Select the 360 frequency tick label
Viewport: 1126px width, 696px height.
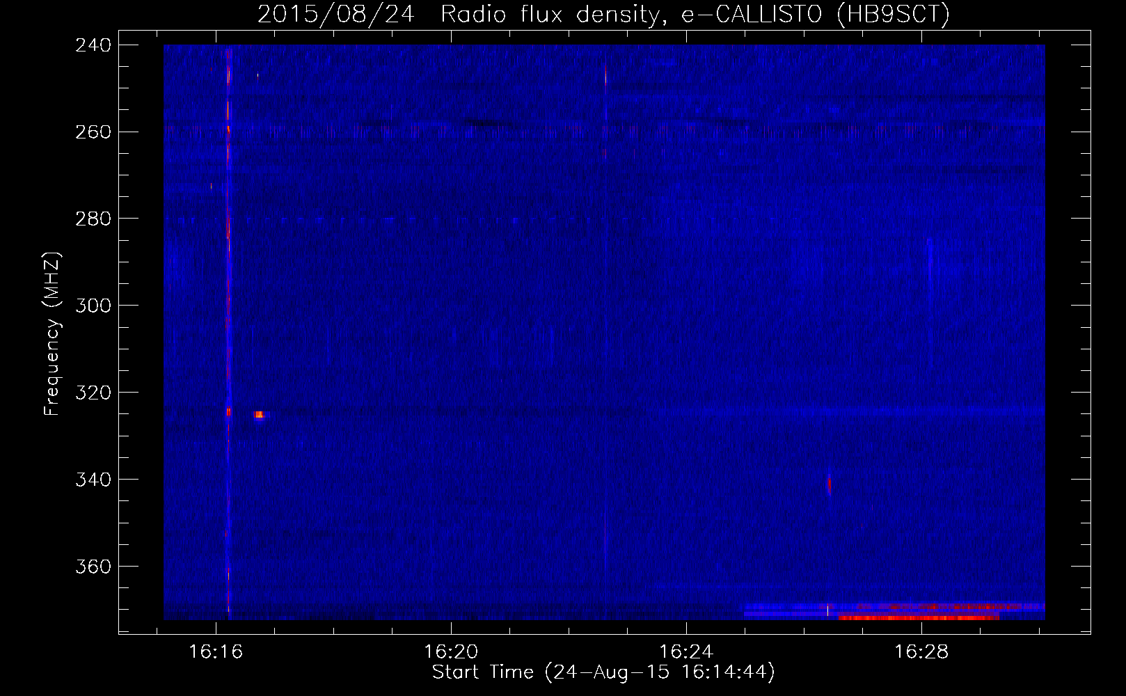93,567
